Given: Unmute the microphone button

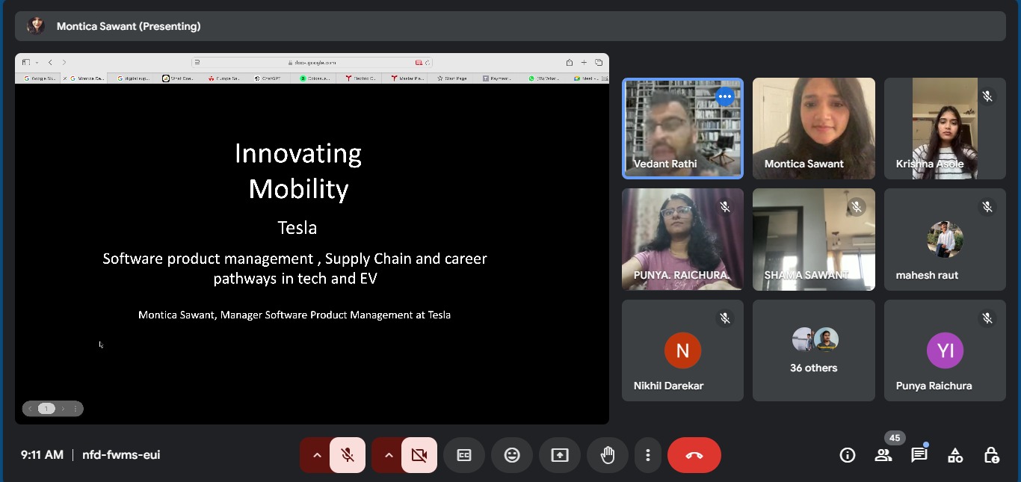Looking at the screenshot, I should (348, 455).
